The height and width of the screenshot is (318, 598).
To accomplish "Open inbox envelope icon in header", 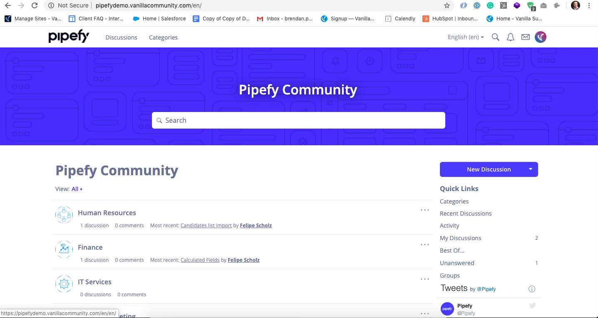I will tap(526, 37).
